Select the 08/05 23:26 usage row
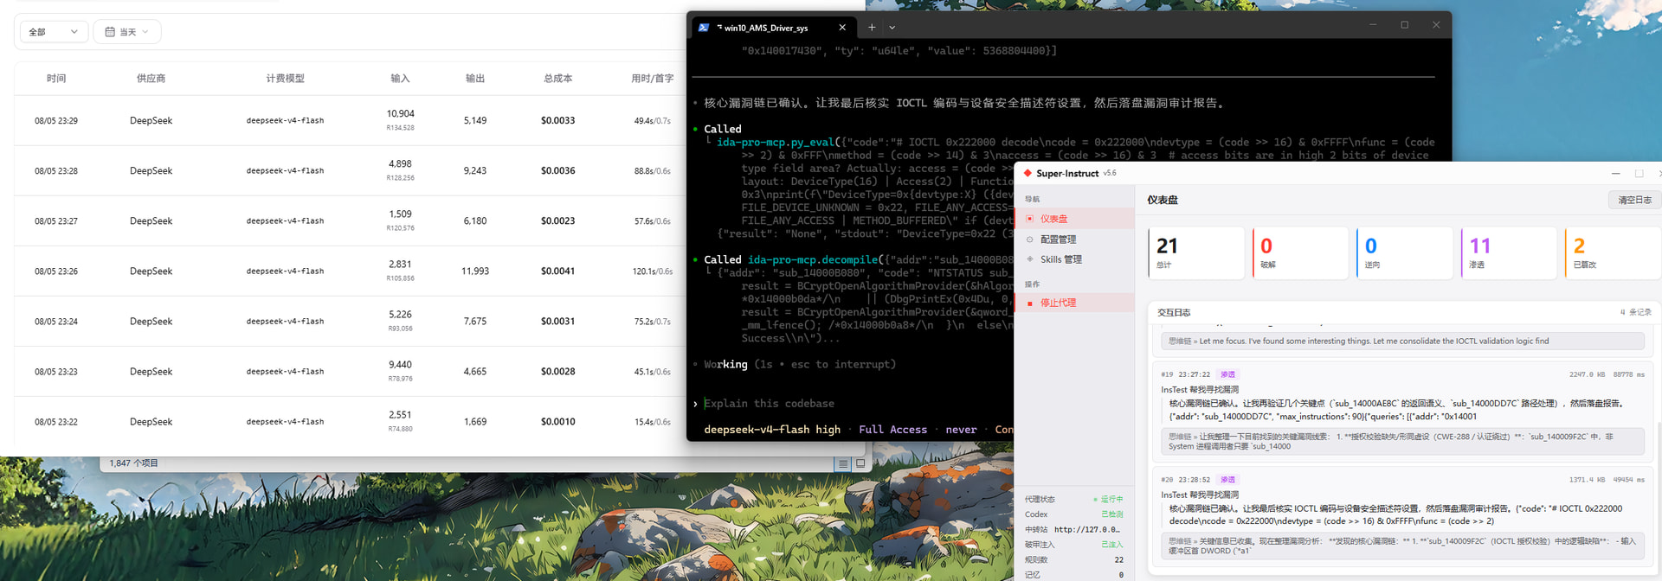Viewport: 1662px width, 581px height. click(351, 271)
